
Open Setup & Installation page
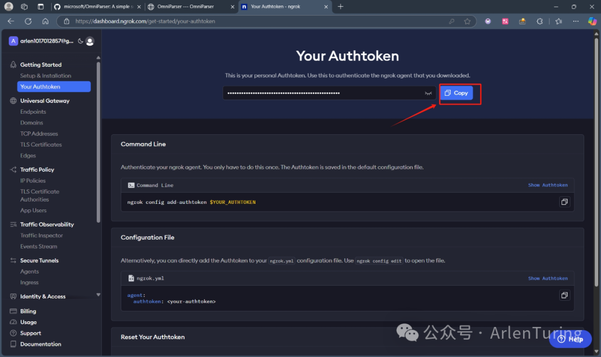click(46, 76)
